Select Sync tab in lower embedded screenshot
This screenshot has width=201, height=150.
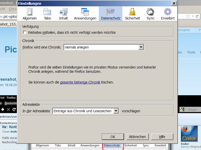click(146, 145)
